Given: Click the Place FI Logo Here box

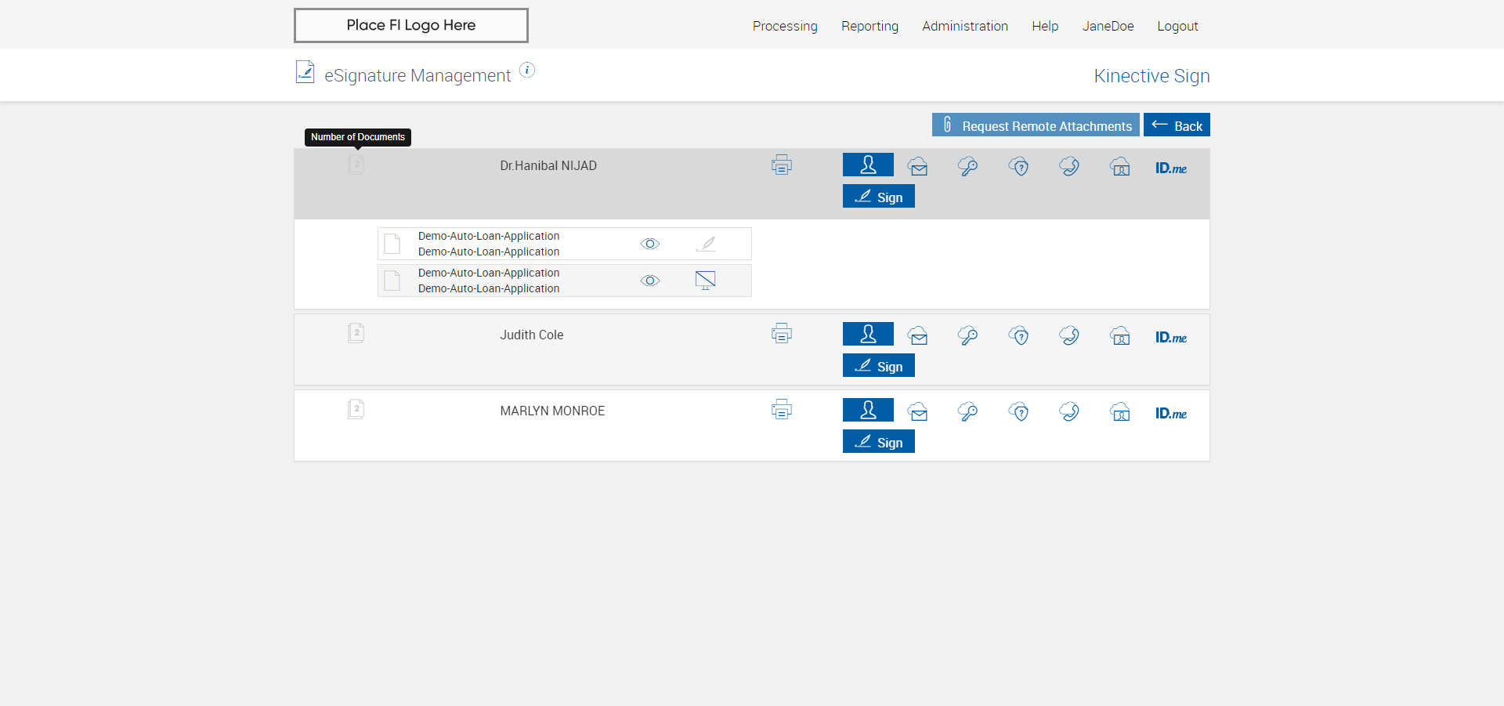Looking at the screenshot, I should (411, 25).
